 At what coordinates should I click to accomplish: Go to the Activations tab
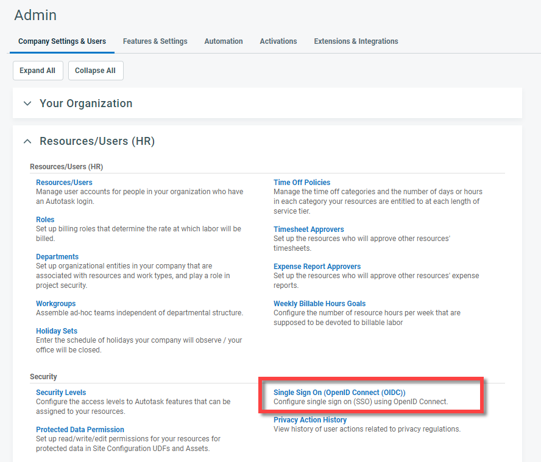click(278, 41)
